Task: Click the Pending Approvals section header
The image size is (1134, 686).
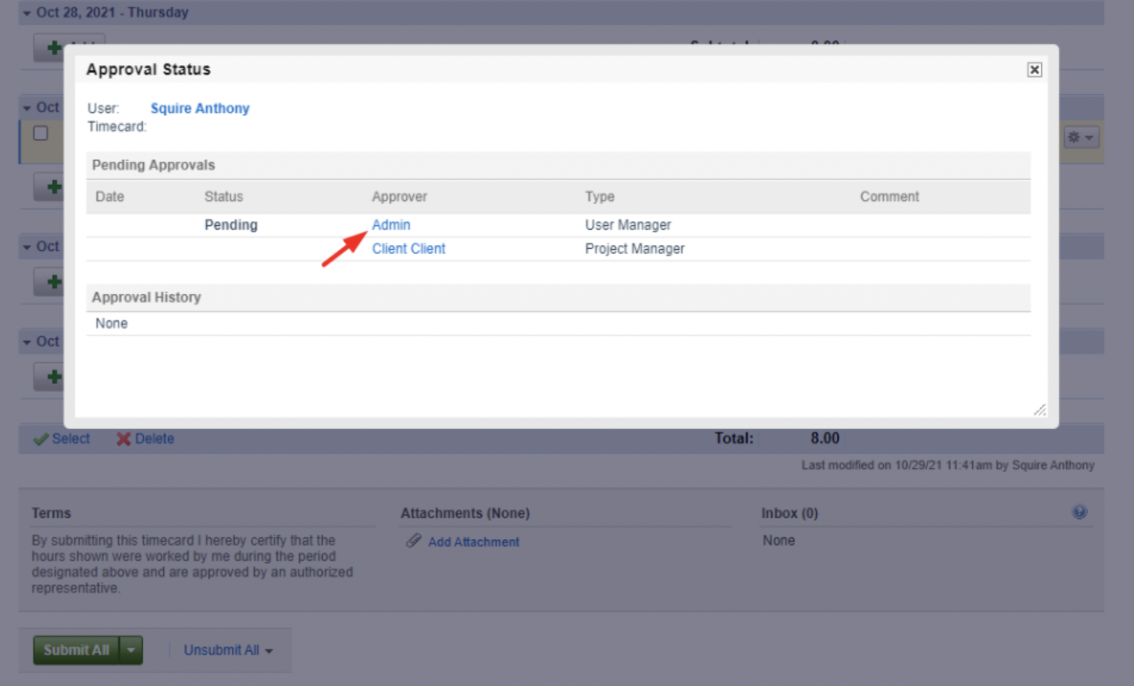Action: pos(558,165)
